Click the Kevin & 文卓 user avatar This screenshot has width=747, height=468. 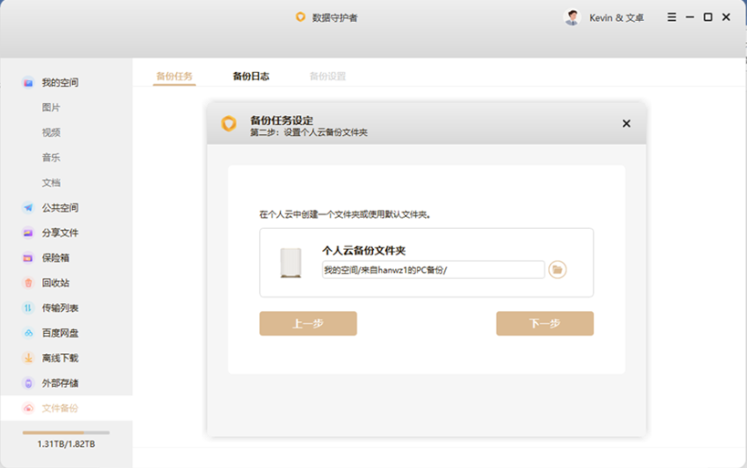(573, 17)
